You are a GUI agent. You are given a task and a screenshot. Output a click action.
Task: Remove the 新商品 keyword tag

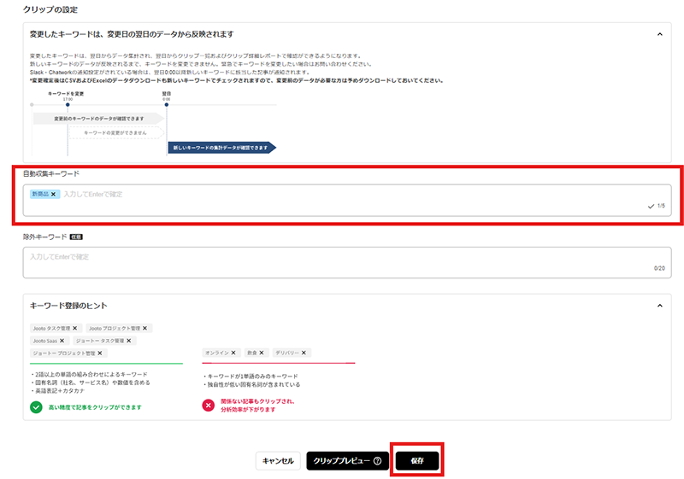point(53,194)
